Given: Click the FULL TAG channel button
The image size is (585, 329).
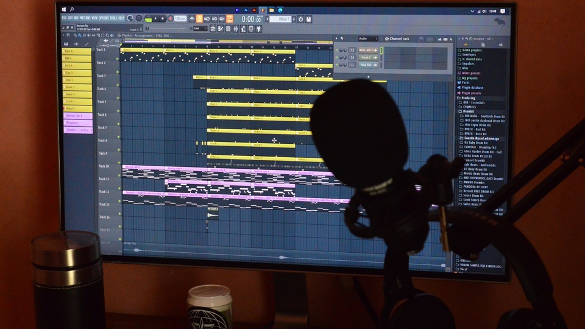Looking at the screenshot, I should (368, 65).
